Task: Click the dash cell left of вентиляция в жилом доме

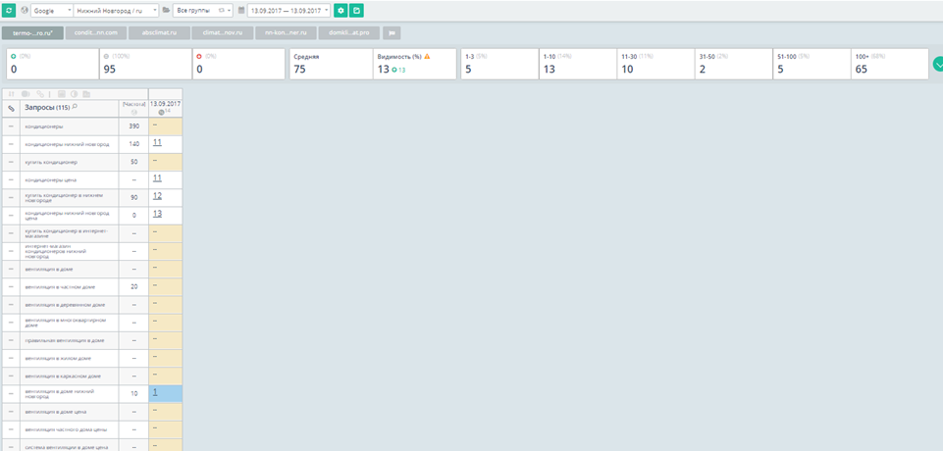Action: 11,359
